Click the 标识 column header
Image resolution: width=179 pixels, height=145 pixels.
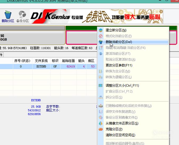pyautogui.click(x=55, y=61)
